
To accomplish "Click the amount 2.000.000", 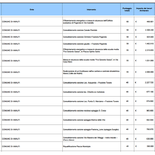I will coord(149,72).
